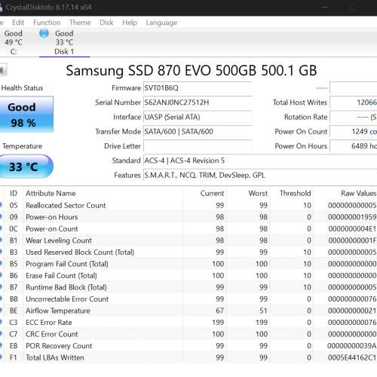Screen dimensions: 377x377
Task: Select the Used Reserved Block Count (Total) row
Action: 188,252
